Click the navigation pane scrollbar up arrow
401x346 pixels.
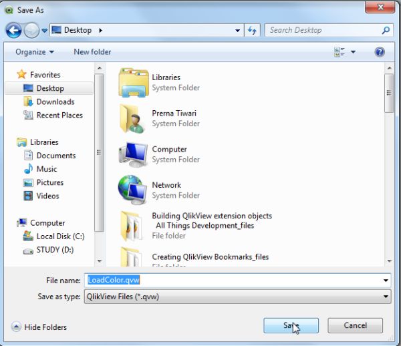pyautogui.click(x=100, y=68)
